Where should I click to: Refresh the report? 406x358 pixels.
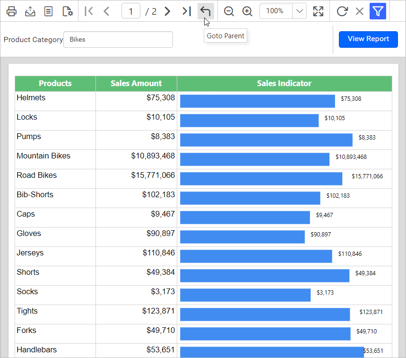342,11
